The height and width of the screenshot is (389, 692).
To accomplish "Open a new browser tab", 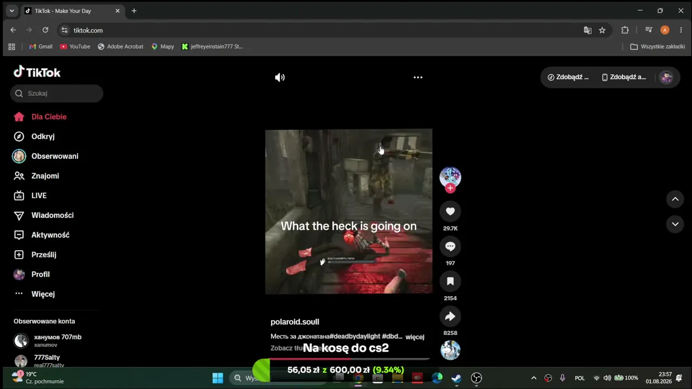I will pyautogui.click(x=134, y=11).
